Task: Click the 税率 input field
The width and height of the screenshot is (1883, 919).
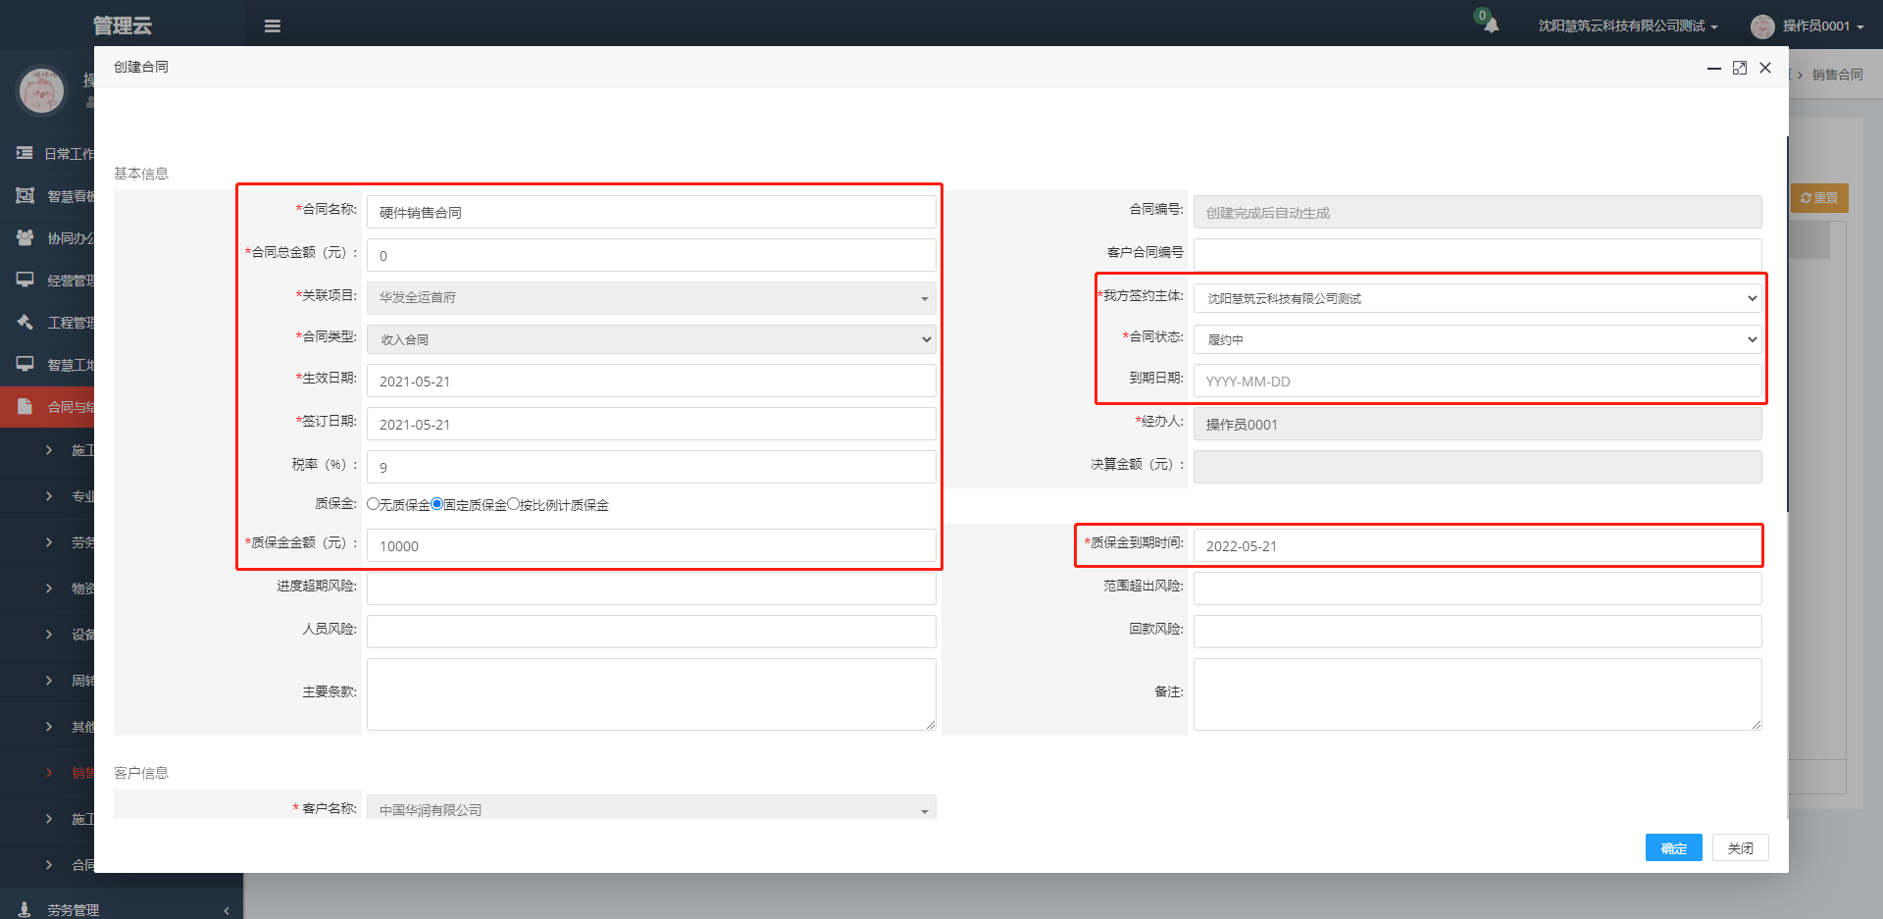Action: click(x=651, y=467)
